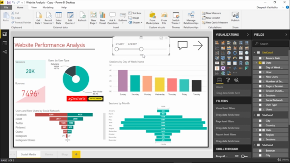
Task: Open Manage Relationships dialog
Action: click(x=191, y=18)
